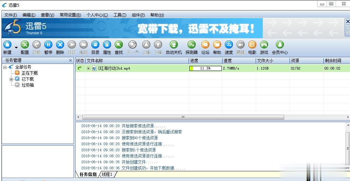Screen dimensions: 350x181
Task: Open the 编辑(E) menu
Action: (x=29, y=15)
